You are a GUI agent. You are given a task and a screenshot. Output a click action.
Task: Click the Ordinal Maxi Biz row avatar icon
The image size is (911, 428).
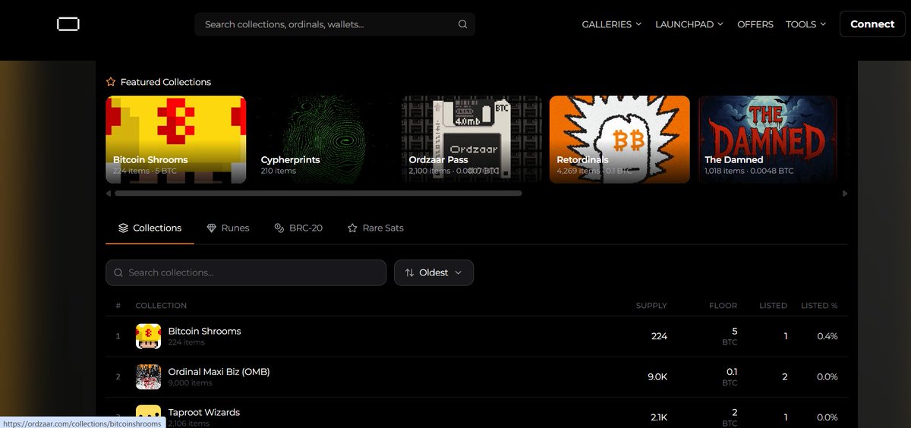point(148,377)
